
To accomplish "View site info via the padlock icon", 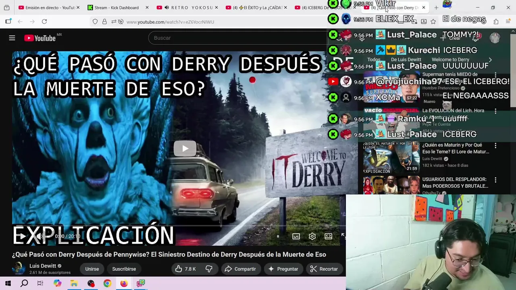I will coord(104,22).
